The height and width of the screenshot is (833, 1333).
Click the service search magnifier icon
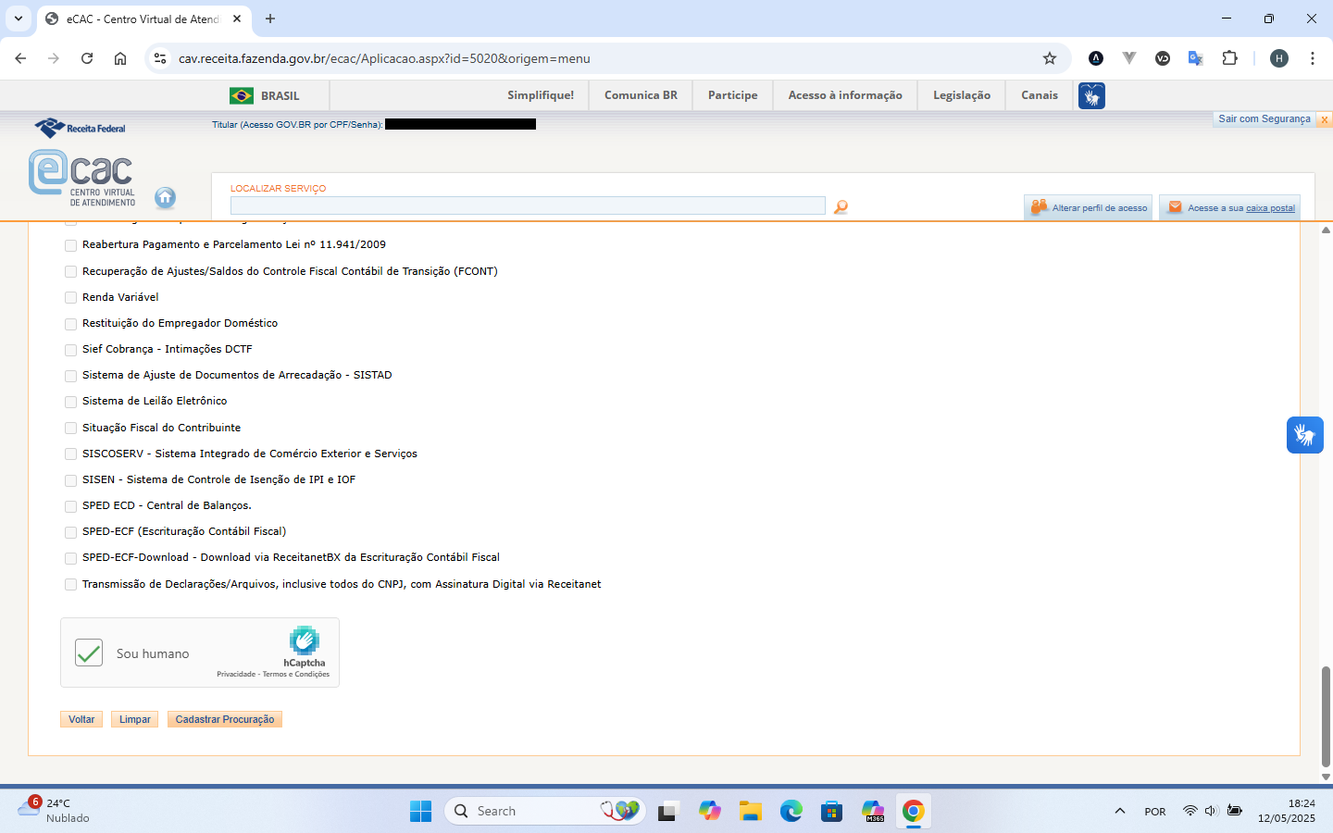pos(841,207)
